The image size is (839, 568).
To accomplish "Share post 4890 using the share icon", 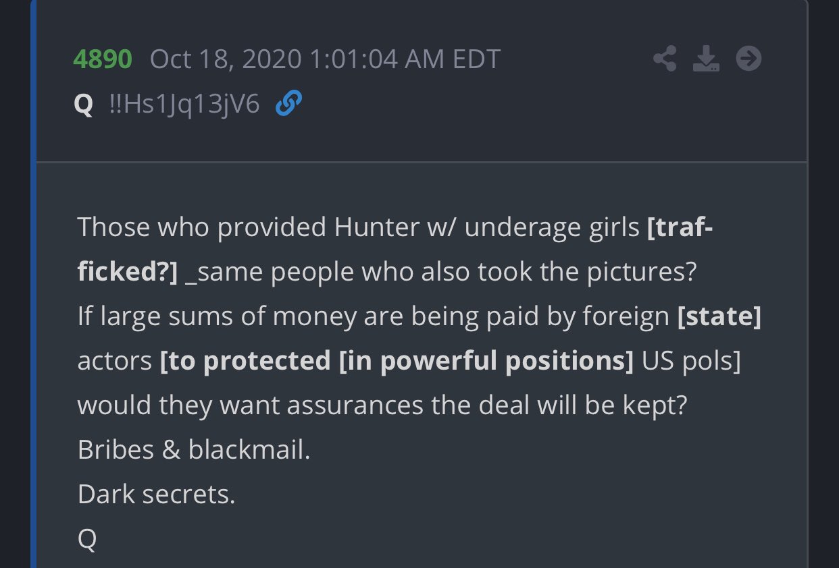I will pos(665,59).
